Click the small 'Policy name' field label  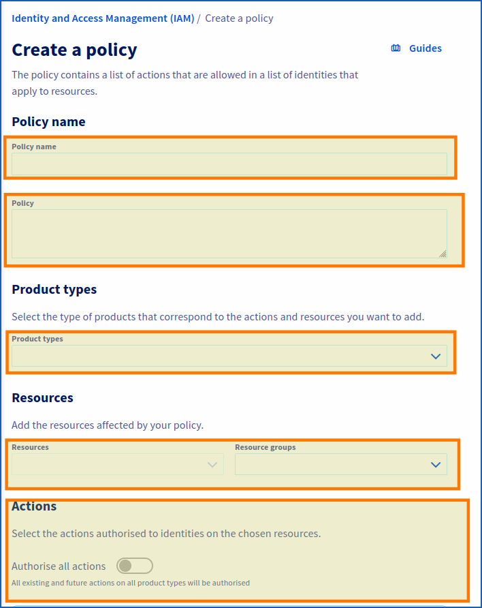tap(34, 147)
